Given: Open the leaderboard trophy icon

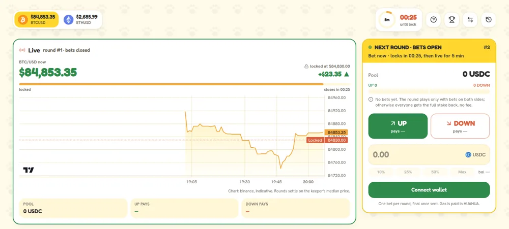Looking at the screenshot, I should (x=451, y=20).
